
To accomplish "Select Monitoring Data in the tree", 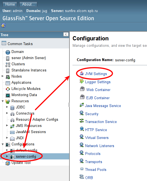I will (24, 95).
